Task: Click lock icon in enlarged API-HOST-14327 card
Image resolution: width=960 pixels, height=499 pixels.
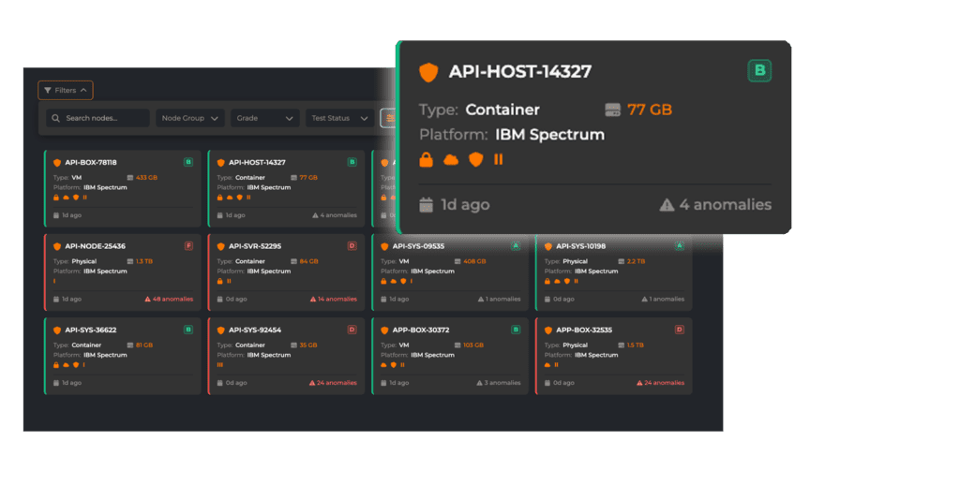Action: tap(427, 159)
